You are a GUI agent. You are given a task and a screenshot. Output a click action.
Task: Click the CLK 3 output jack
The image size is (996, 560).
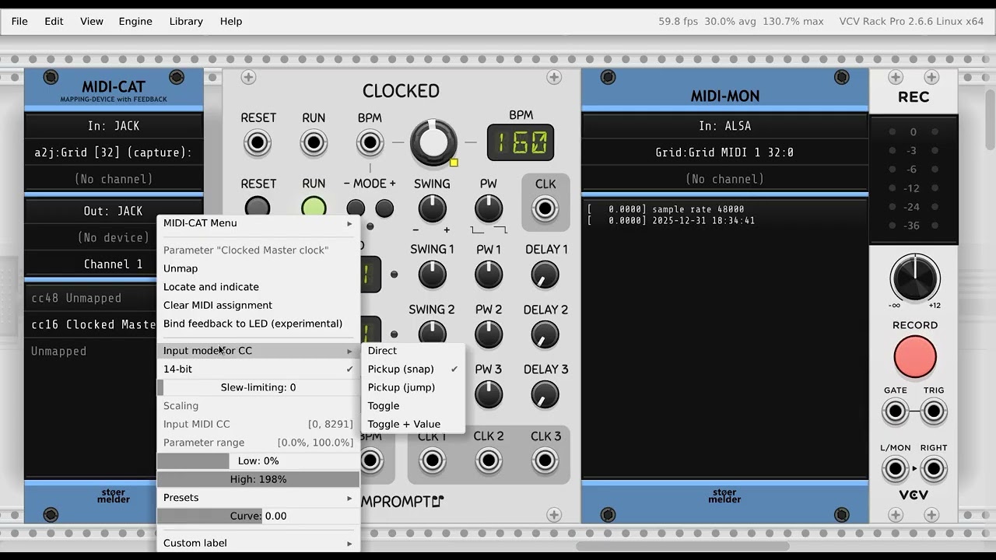click(545, 460)
